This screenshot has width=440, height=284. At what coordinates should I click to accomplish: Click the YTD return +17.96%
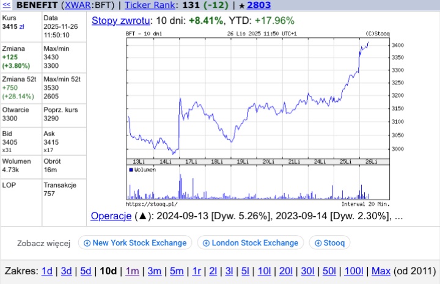pyautogui.click(x=274, y=21)
